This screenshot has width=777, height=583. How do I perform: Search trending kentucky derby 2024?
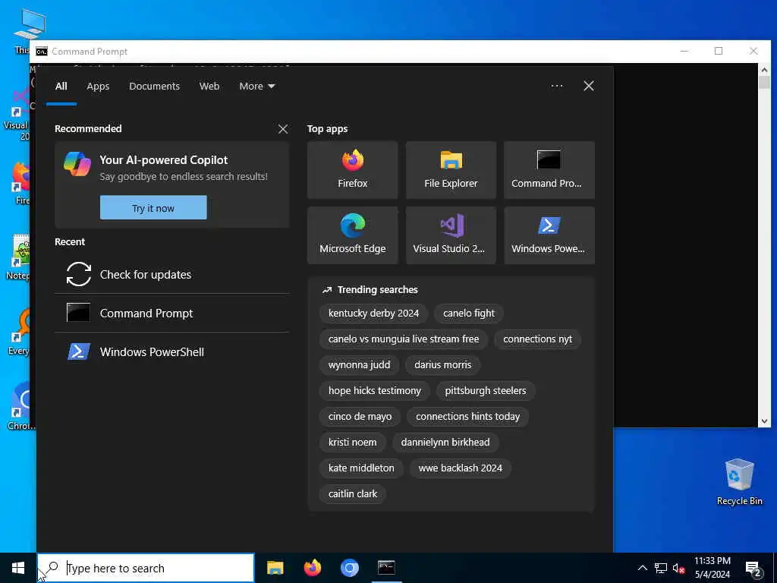click(373, 314)
